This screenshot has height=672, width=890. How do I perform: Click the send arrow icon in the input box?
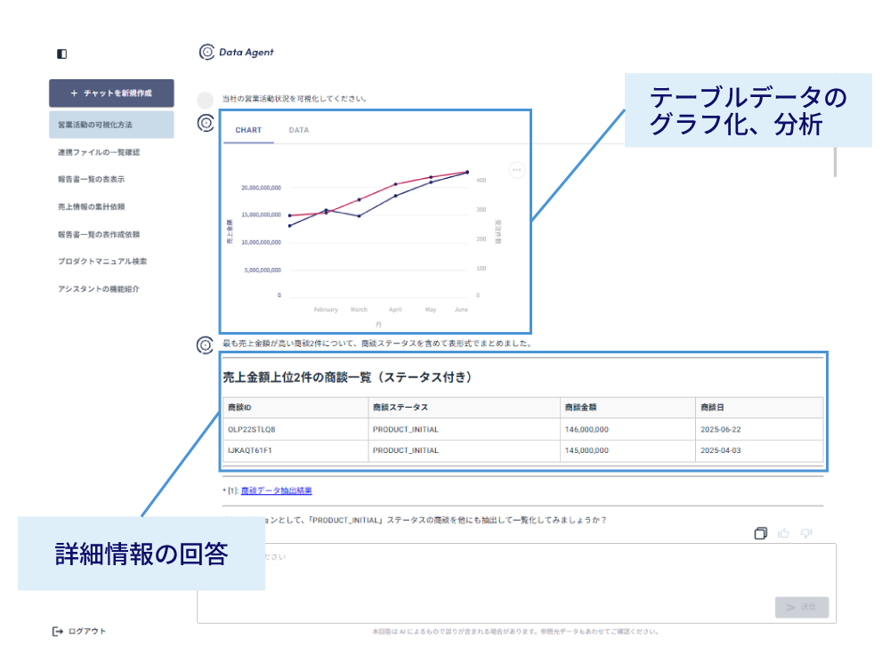793,607
